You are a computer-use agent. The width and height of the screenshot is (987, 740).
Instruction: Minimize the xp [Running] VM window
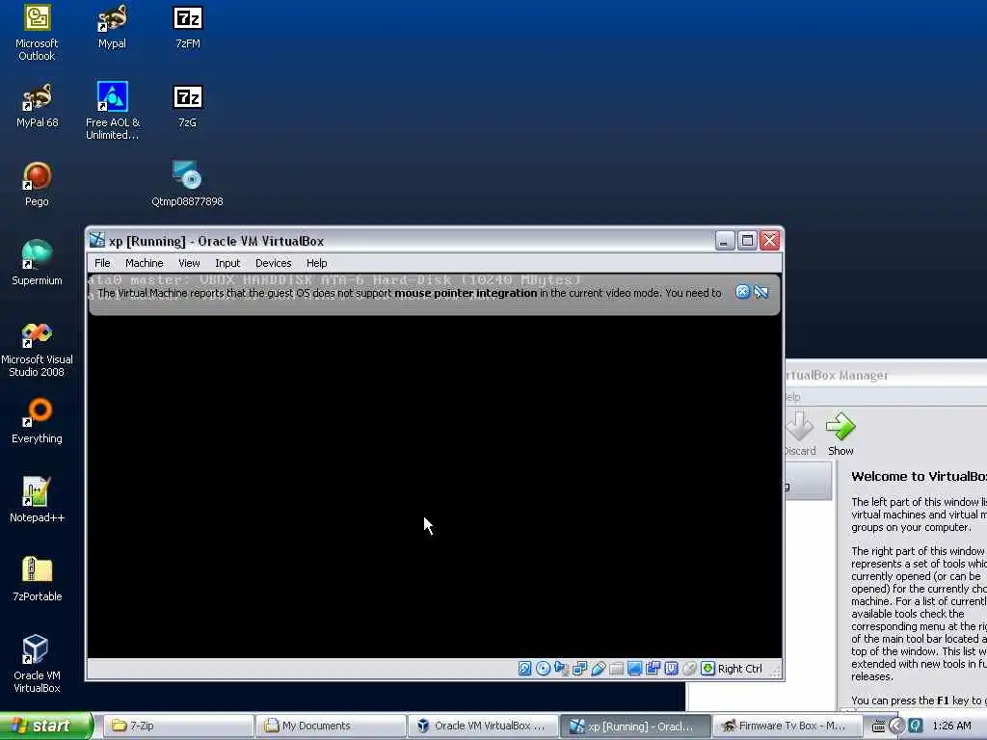(x=725, y=240)
